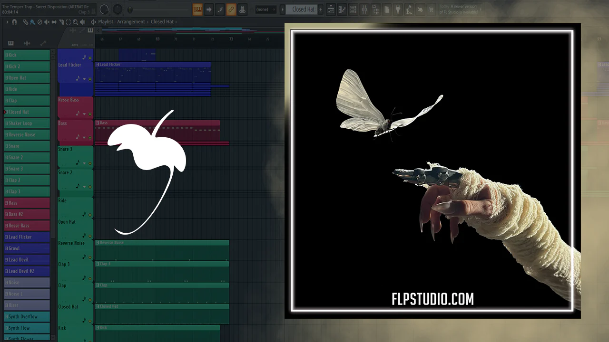Select the Synth Overflow pattern in picker
Image resolution: width=609 pixels, height=342 pixels.
[27, 317]
